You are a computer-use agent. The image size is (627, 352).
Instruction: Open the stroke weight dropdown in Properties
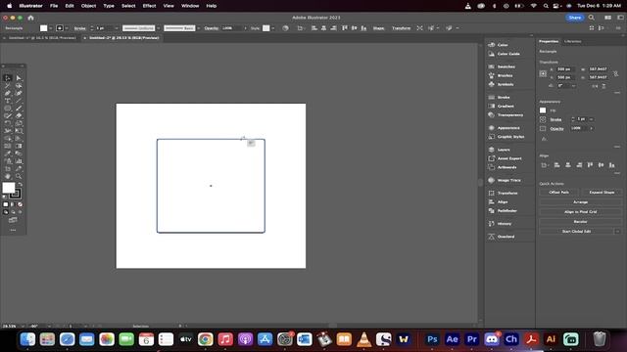(x=591, y=119)
